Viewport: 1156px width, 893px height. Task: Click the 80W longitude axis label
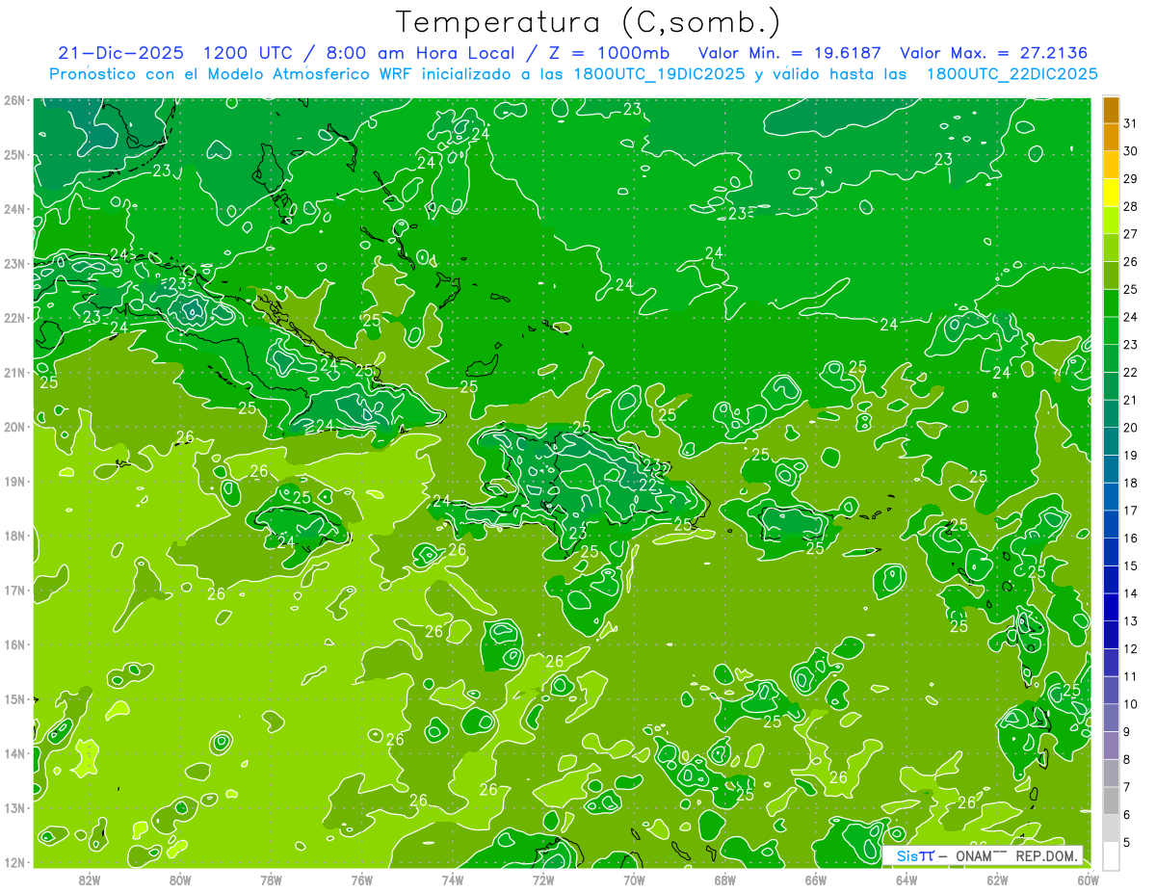(x=180, y=880)
